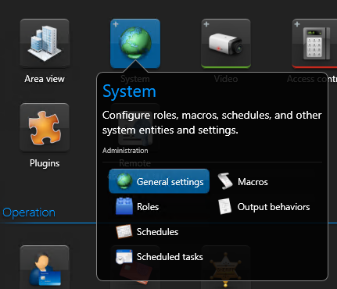
Task: Click the plus on the Video tile
Action: [x=206, y=24]
